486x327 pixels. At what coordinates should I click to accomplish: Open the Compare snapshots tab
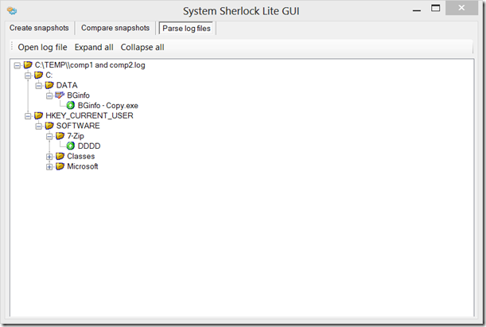point(116,29)
